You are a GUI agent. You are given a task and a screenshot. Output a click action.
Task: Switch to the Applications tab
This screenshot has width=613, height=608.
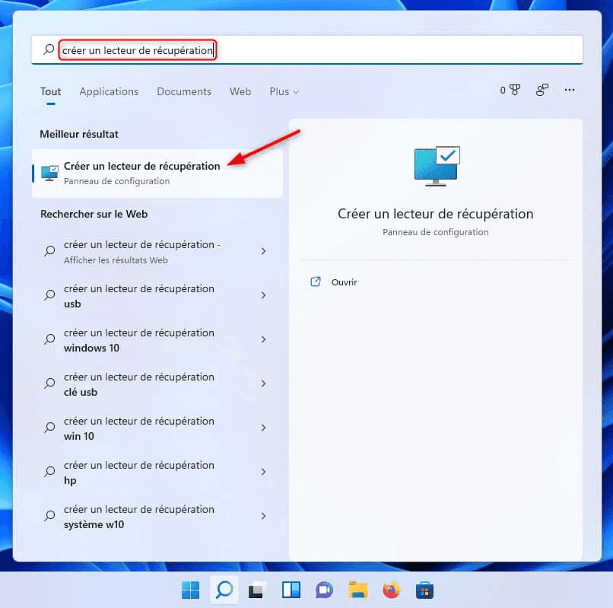[109, 91]
